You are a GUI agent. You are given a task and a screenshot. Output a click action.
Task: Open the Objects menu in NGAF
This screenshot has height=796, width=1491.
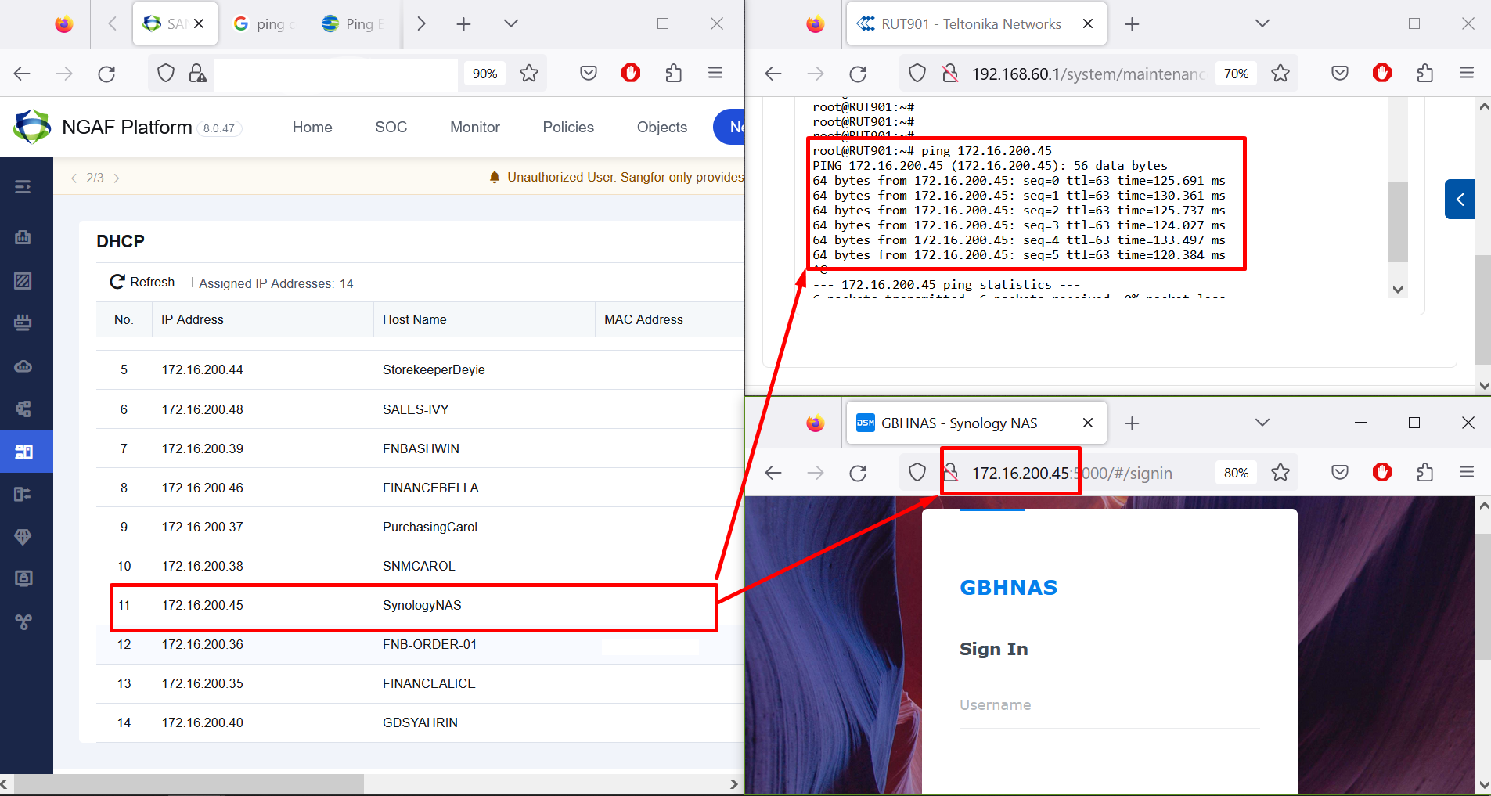[662, 128]
